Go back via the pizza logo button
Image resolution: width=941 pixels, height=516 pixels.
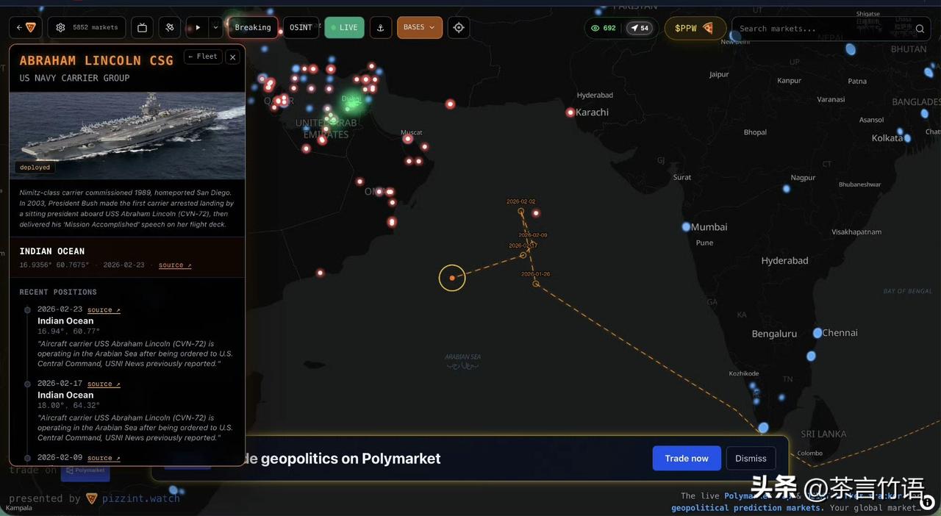click(x=26, y=28)
